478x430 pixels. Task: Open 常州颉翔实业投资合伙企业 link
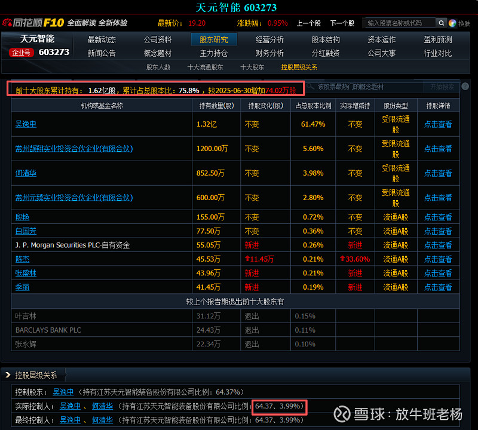[x=74, y=149]
